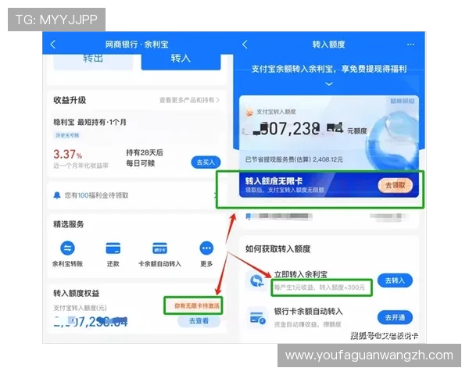Click the 每产生1元收益,转入额度+300元 text

click(320, 287)
